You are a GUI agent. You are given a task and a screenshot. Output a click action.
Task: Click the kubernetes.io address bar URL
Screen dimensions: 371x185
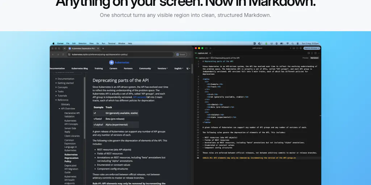click(100, 55)
